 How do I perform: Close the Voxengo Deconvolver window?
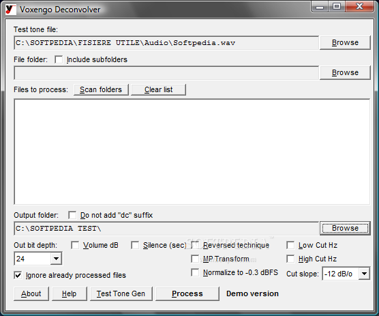[359, 7]
